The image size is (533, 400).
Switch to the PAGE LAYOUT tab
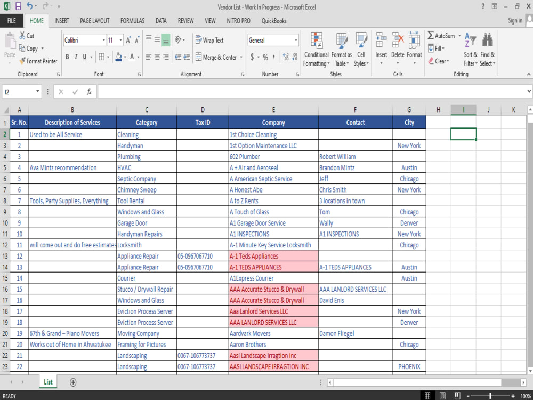point(95,21)
